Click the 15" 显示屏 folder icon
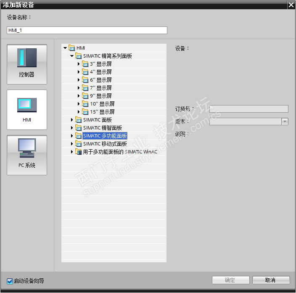 (85, 112)
